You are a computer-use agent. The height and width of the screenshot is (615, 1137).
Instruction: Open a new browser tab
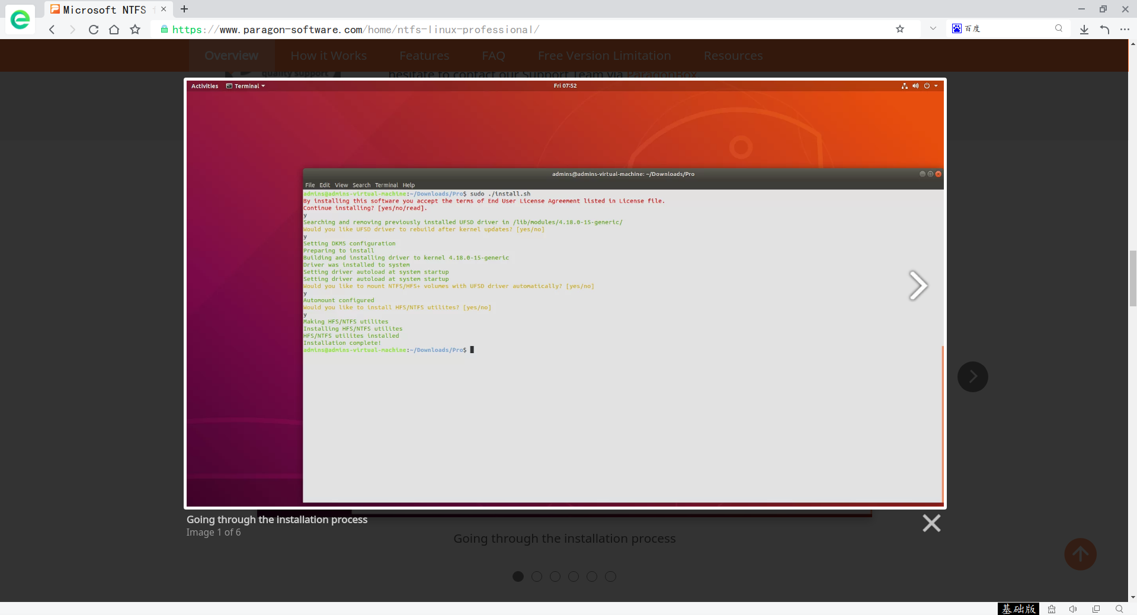(x=184, y=9)
